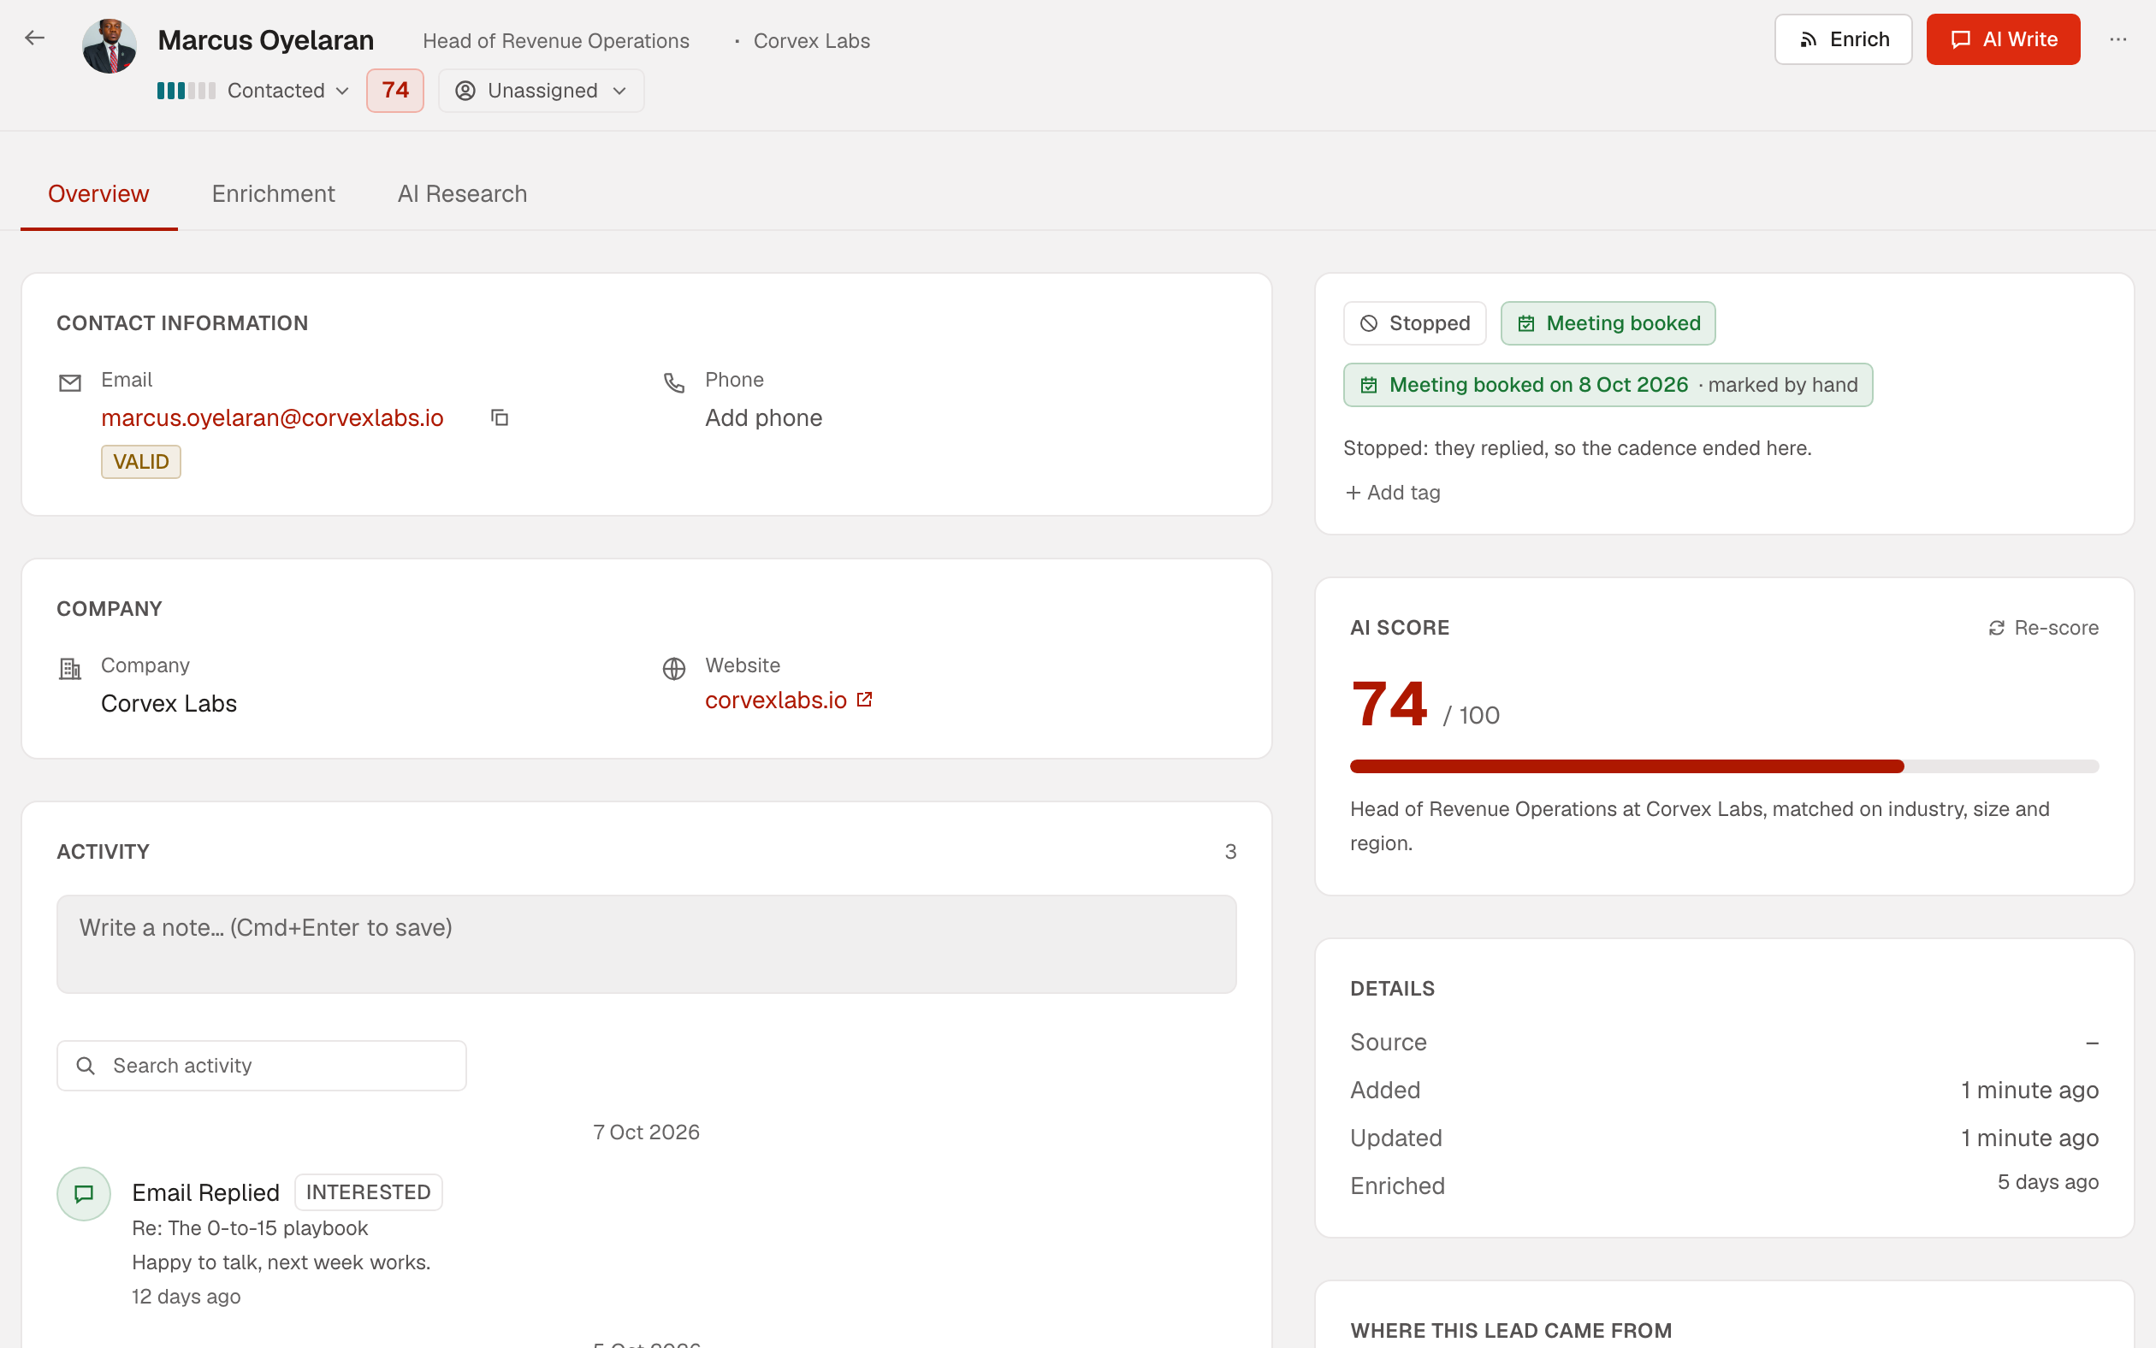Click the magnifier icon in Search activity
This screenshot has width=2156, height=1348.
point(86,1066)
